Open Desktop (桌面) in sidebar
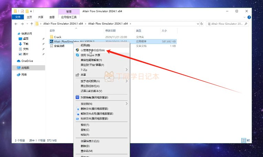This screenshot has height=157, width=263. 25,39
